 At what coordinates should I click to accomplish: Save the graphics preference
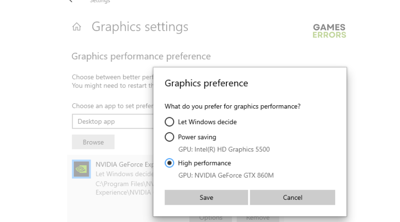point(206,198)
